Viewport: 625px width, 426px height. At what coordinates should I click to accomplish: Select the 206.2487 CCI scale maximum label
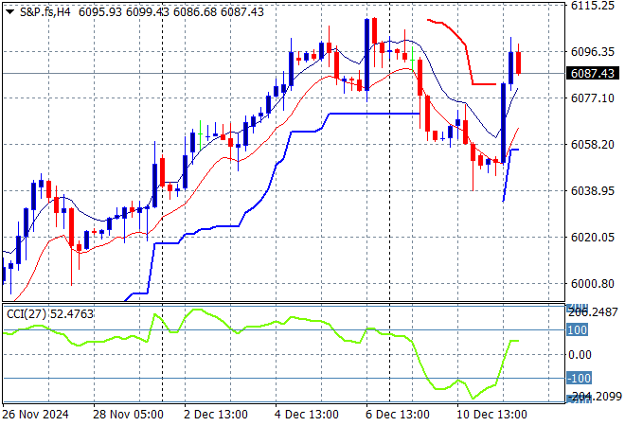tap(593, 312)
